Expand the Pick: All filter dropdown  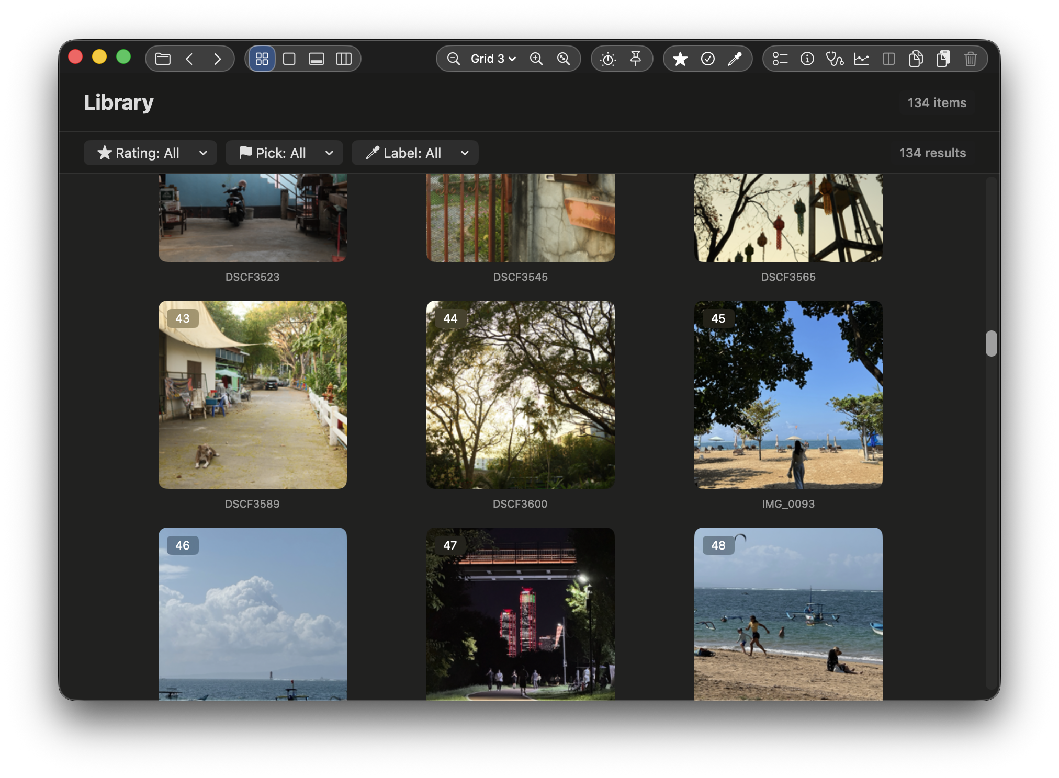pos(284,153)
